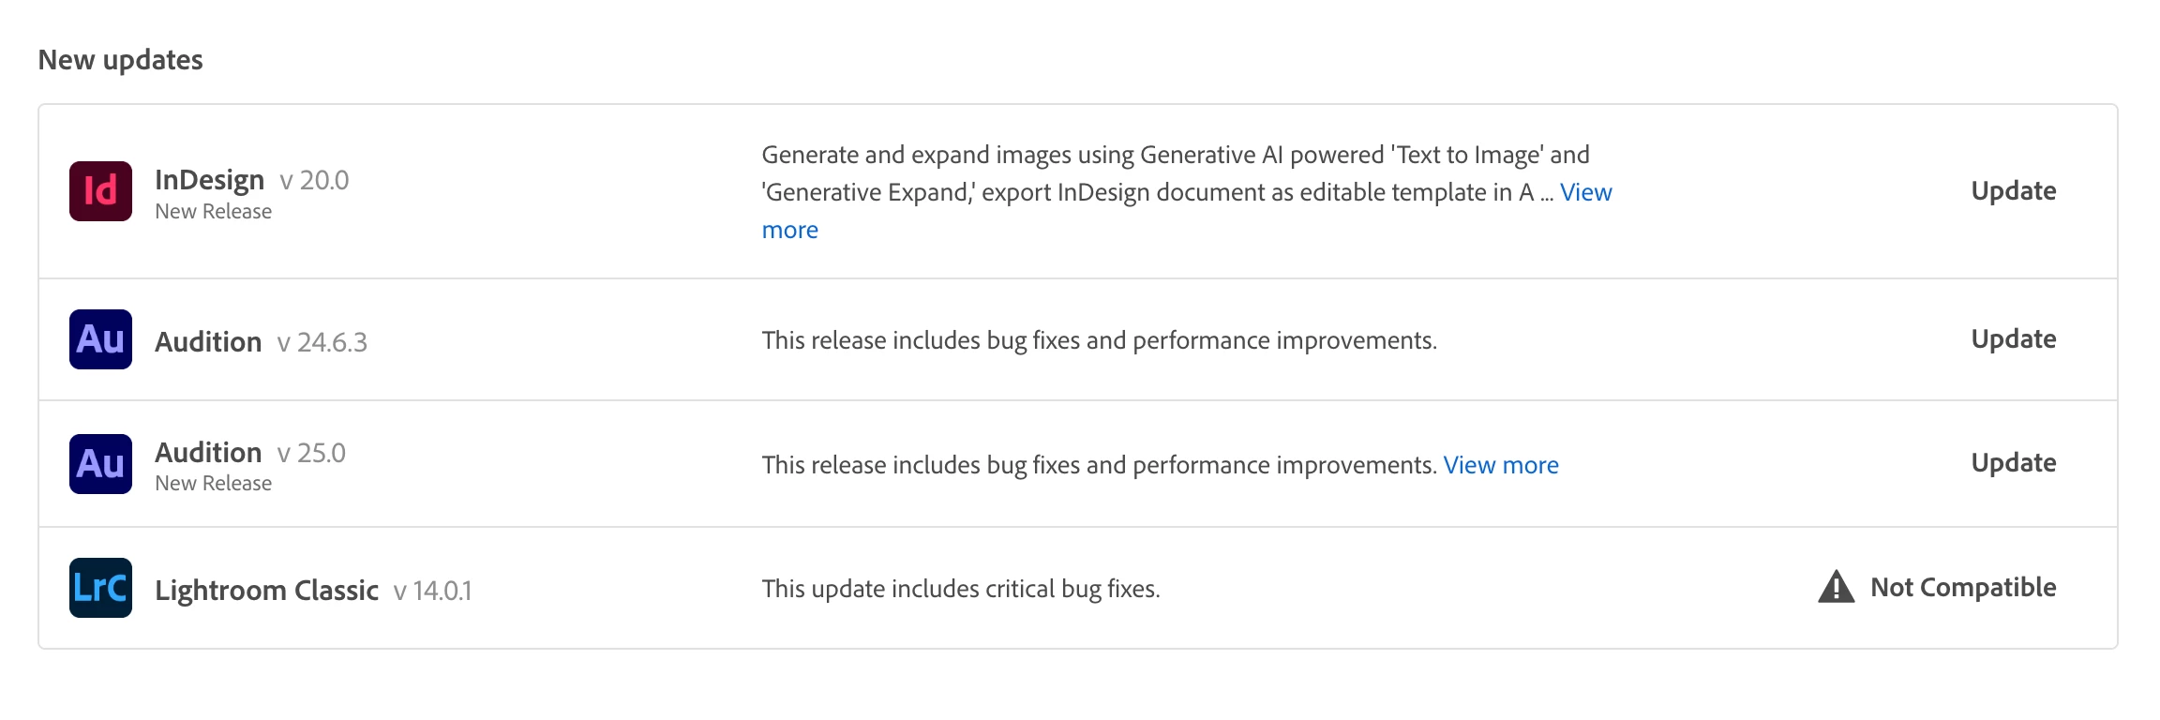The height and width of the screenshot is (720, 2160).
Task: Click the New updates heading
Action: pyautogui.click(x=120, y=60)
